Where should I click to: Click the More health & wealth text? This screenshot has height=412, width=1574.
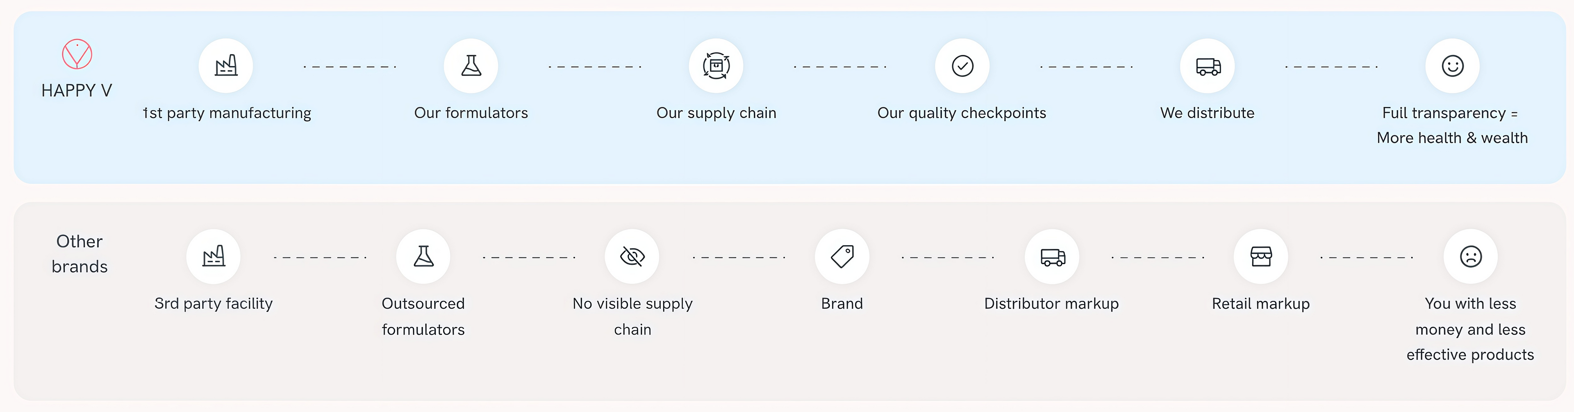(x=1452, y=138)
